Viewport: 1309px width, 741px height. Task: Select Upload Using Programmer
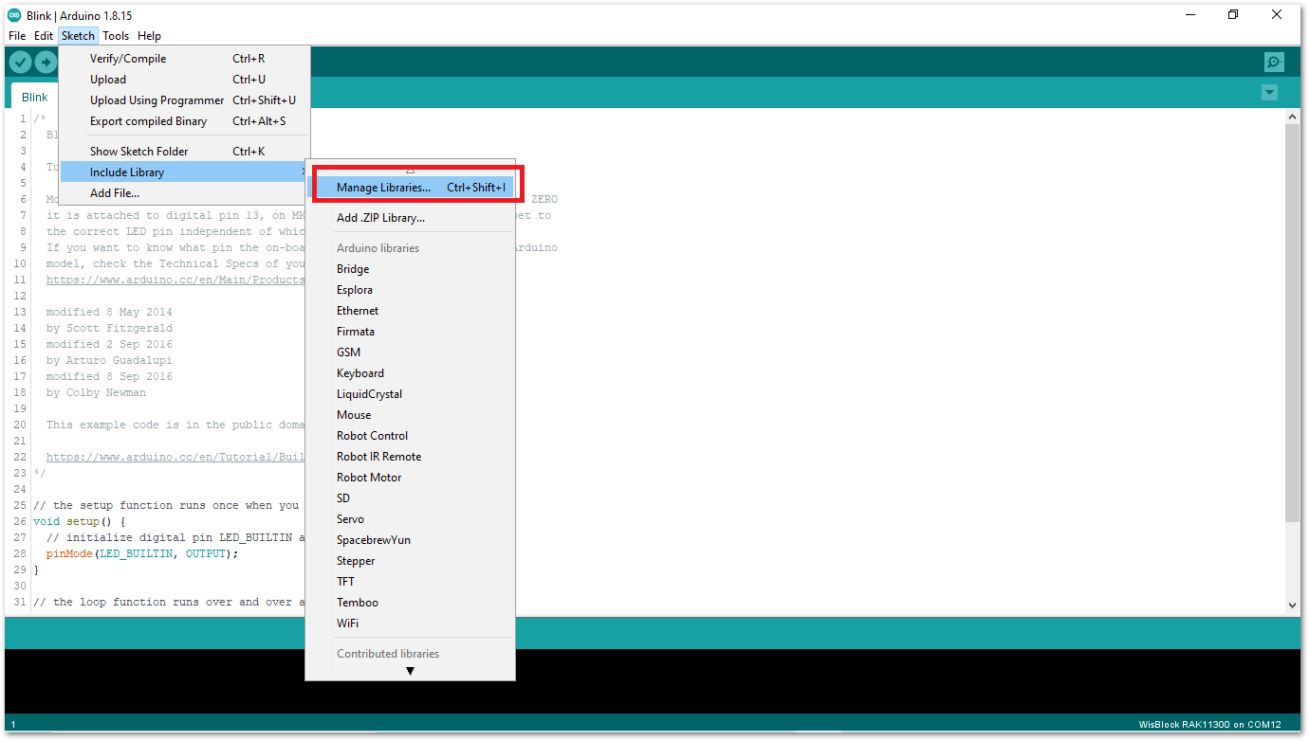click(x=184, y=100)
